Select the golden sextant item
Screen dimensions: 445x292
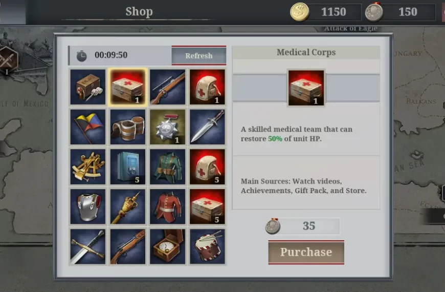click(87, 166)
